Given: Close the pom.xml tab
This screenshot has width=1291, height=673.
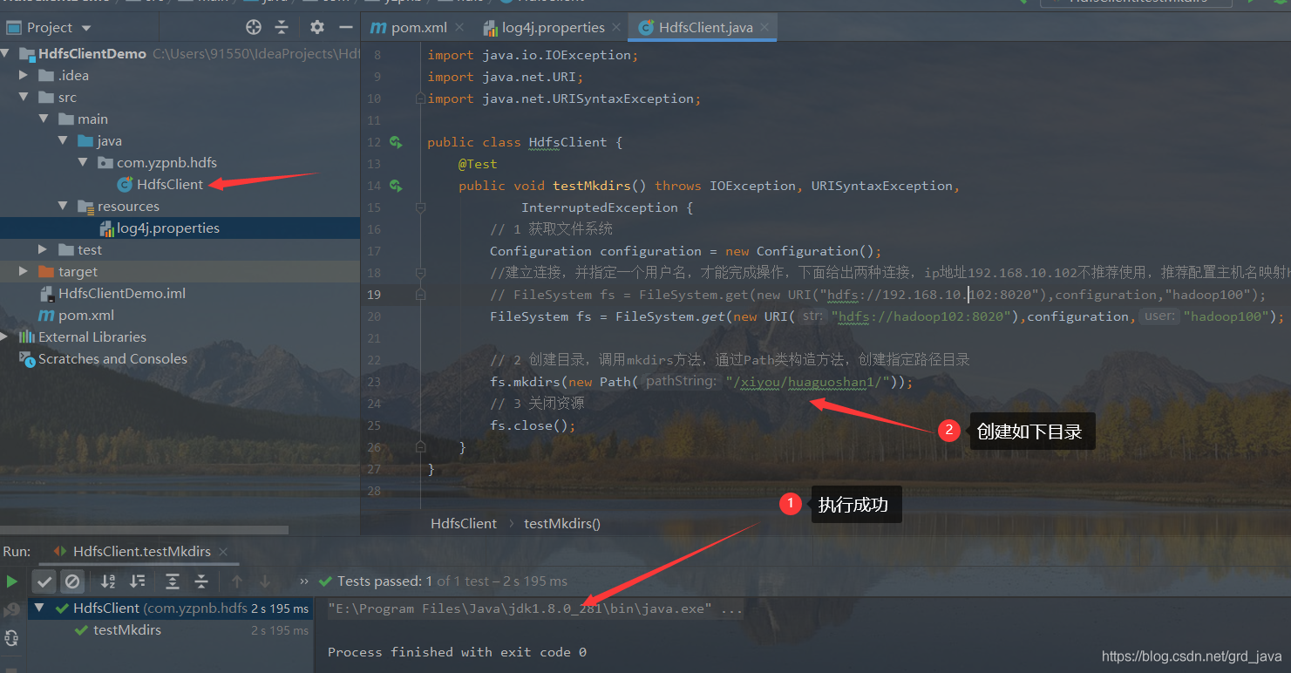Looking at the screenshot, I should coord(460,28).
